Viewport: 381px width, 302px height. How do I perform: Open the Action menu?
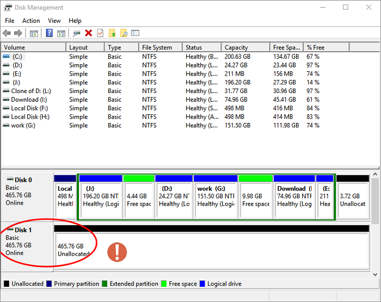31,21
